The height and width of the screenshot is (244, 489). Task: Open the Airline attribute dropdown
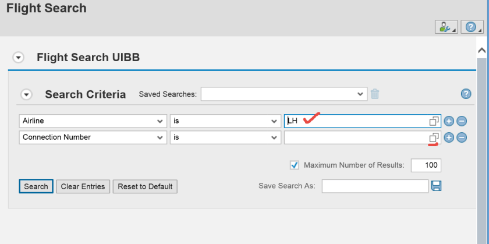tap(160, 121)
